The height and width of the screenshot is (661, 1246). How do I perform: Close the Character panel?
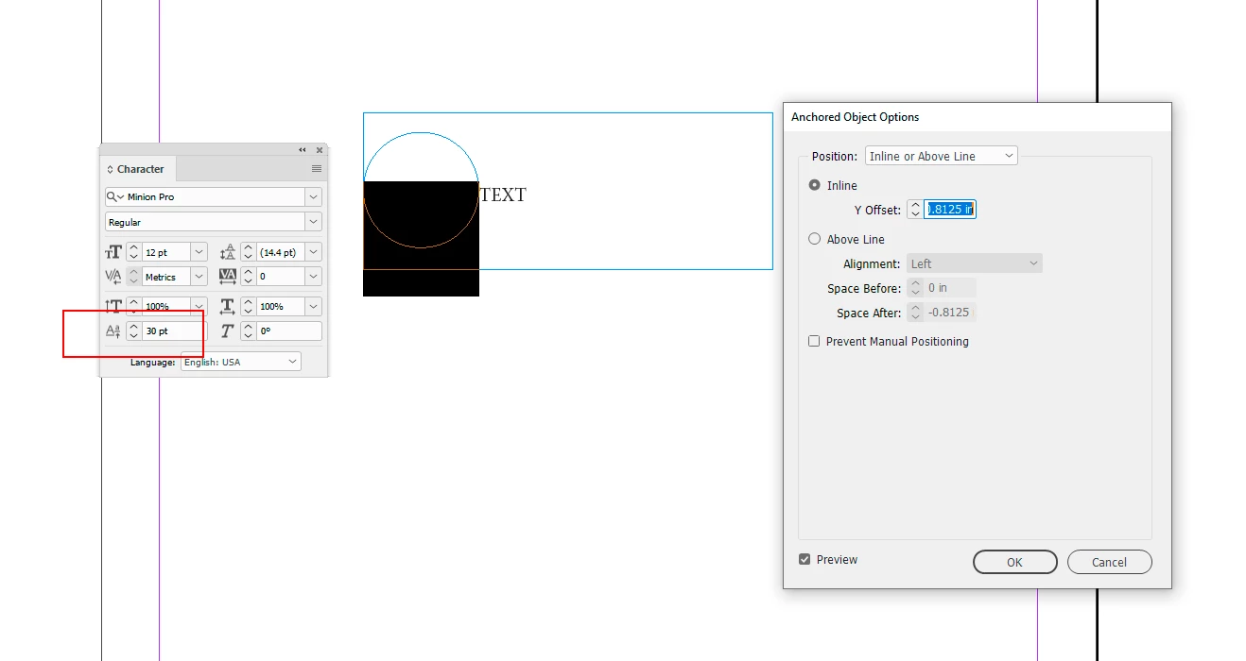320,149
